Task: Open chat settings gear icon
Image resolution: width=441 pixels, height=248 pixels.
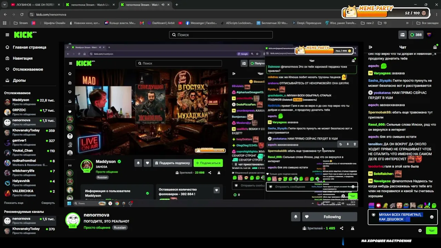Action: (420, 230)
